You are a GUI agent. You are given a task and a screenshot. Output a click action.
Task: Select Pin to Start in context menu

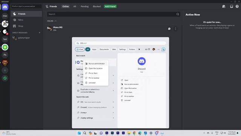pyautogui.click(x=96, y=73)
